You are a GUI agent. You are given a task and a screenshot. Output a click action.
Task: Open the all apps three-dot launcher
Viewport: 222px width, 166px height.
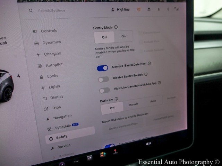click(76, 161)
